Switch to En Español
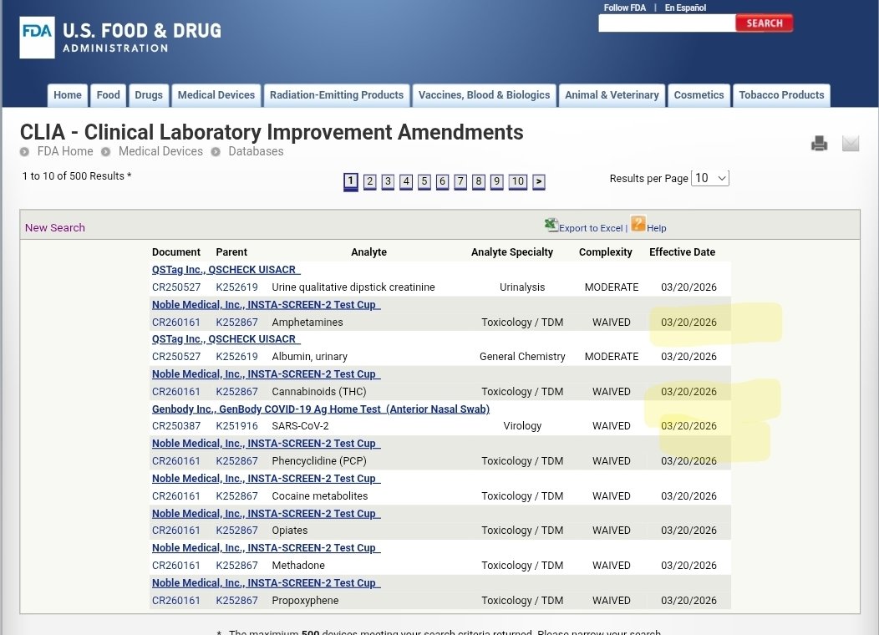This screenshot has width=879, height=635. 685,8
